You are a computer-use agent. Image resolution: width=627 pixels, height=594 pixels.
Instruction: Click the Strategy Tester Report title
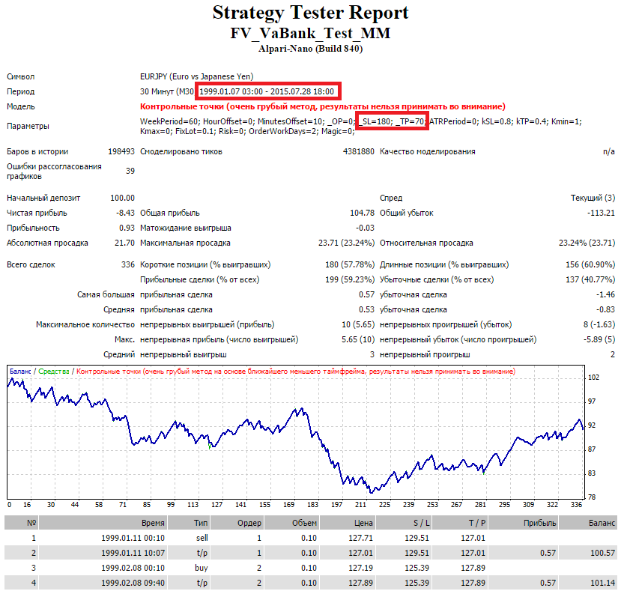[x=310, y=13]
